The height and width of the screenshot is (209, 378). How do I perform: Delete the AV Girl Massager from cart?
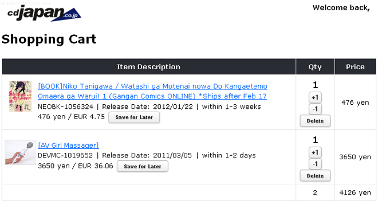[315, 176]
